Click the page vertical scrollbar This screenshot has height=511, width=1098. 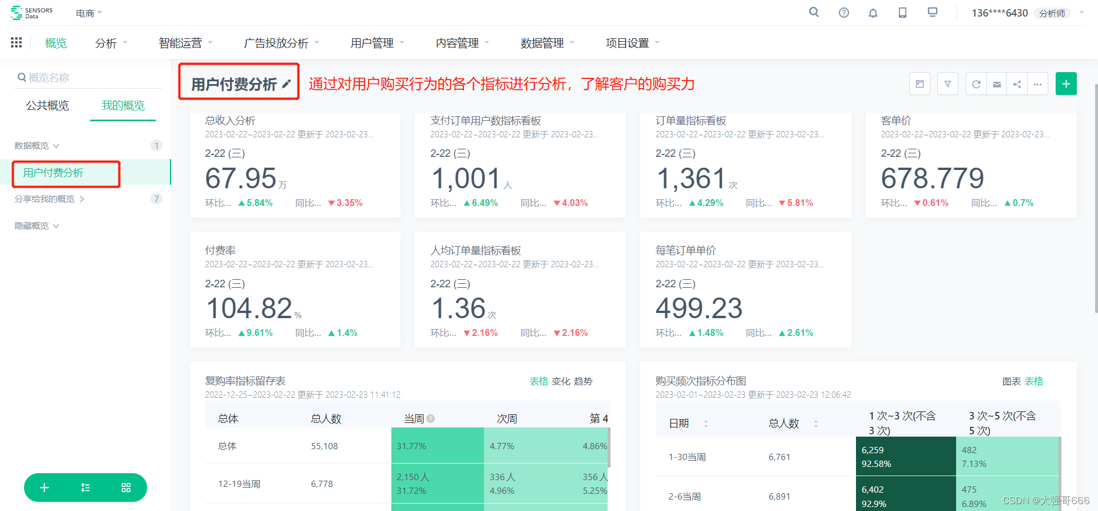tap(1096, 199)
